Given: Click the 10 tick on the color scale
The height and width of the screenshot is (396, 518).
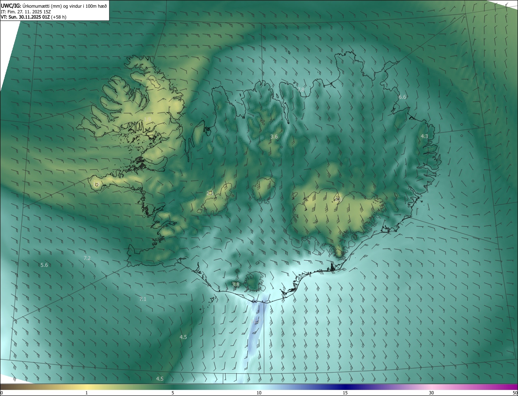Looking at the screenshot, I should pos(259,393).
